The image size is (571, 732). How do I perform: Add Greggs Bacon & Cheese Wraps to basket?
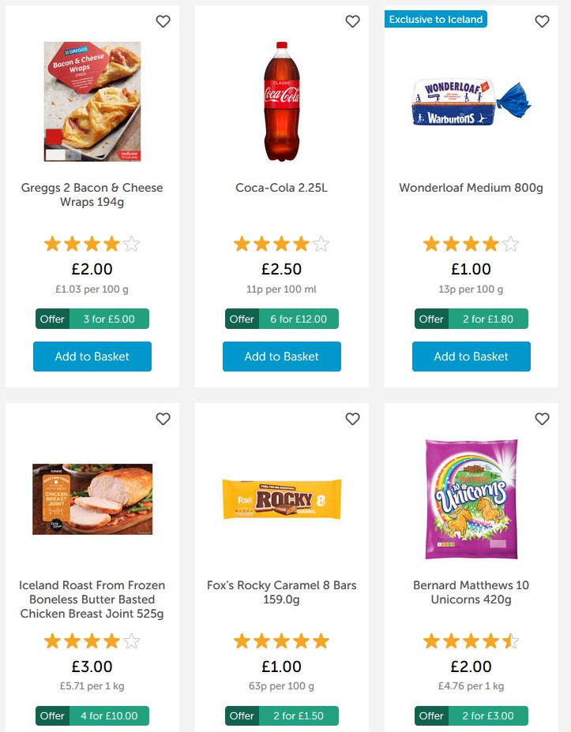pyautogui.click(x=92, y=357)
